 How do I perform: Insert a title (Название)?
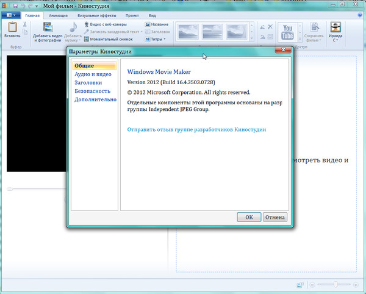tap(157, 24)
